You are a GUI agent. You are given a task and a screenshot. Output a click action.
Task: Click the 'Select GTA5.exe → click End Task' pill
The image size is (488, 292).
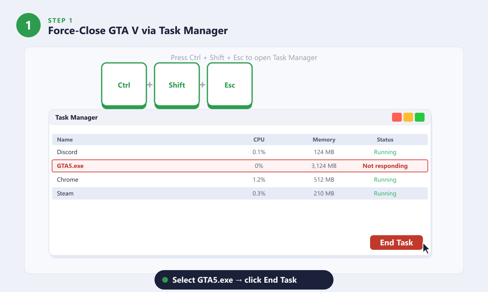coord(244,280)
